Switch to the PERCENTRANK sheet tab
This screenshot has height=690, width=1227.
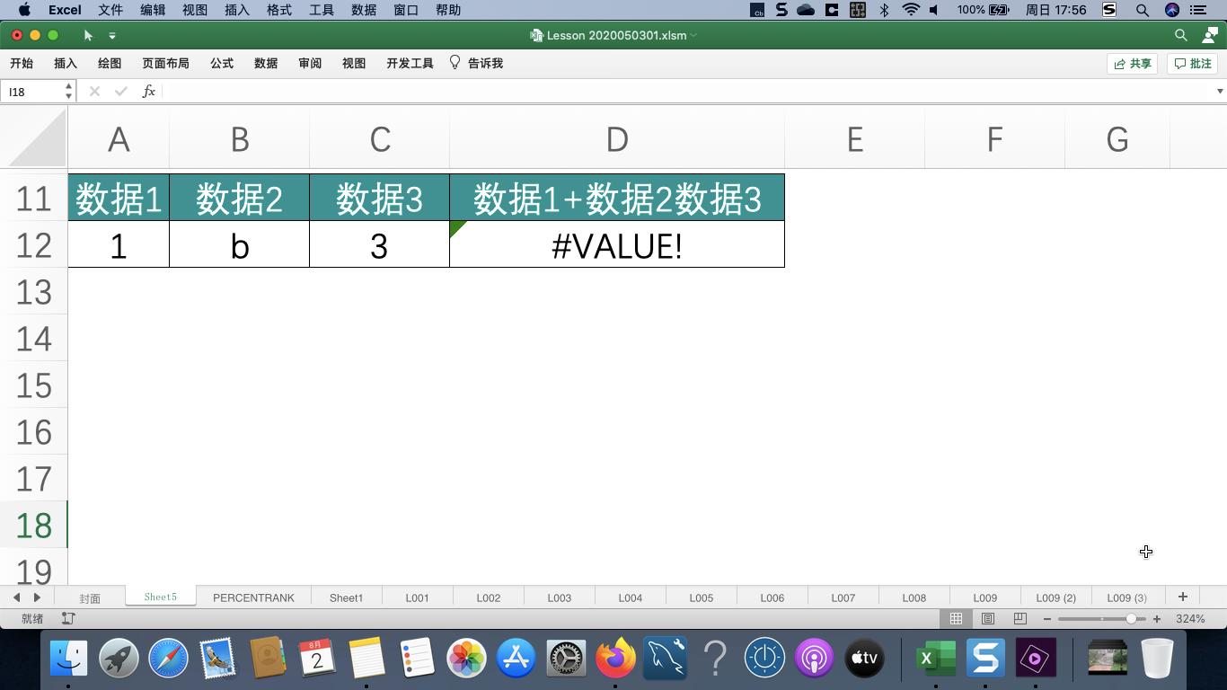253,597
